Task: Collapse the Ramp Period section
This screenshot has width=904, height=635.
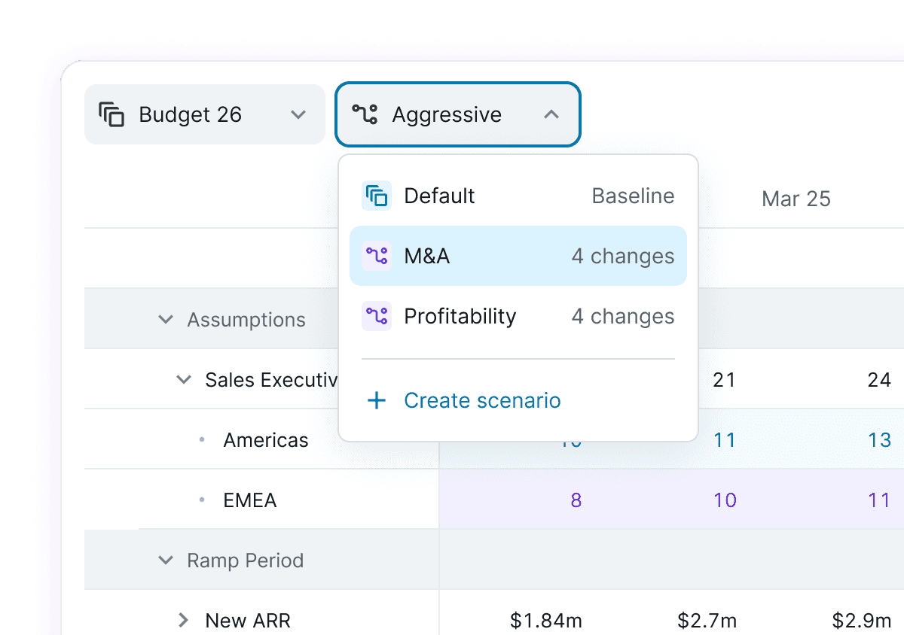Action: point(166,560)
